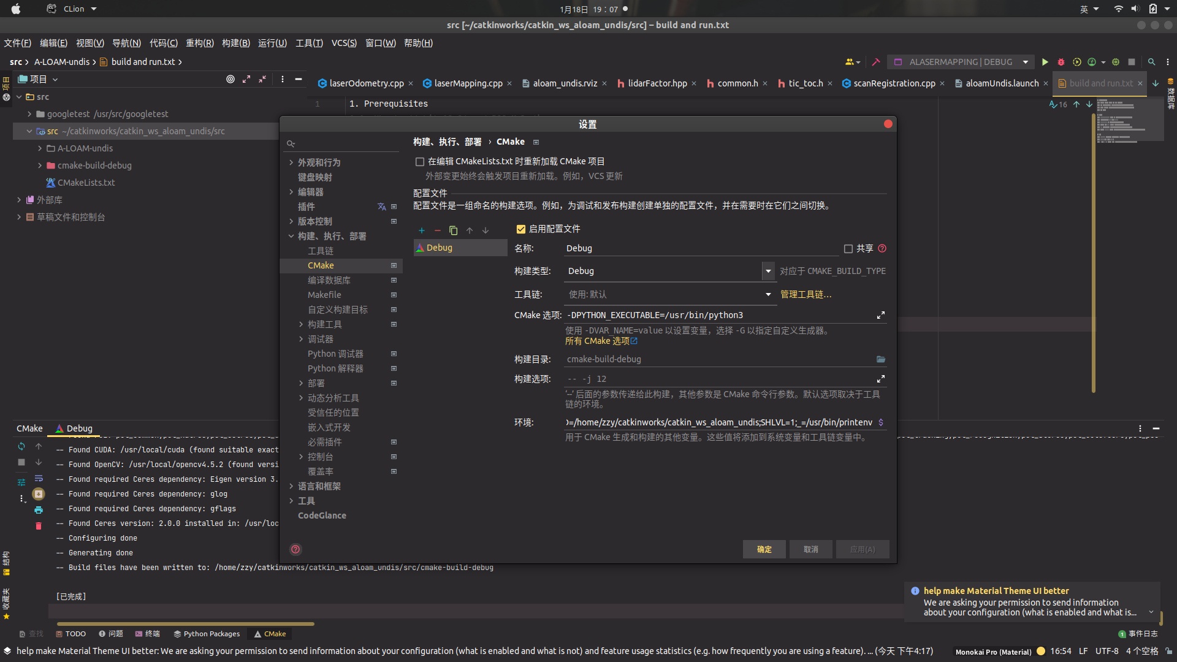Viewport: 1177px width, 662px height.
Task: Click the print icon in CMake panel
Action: (x=39, y=510)
